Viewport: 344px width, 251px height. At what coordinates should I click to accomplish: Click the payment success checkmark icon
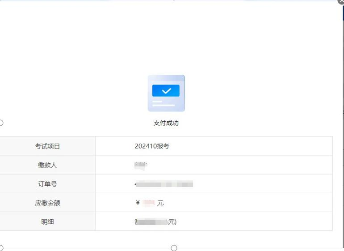point(166,91)
